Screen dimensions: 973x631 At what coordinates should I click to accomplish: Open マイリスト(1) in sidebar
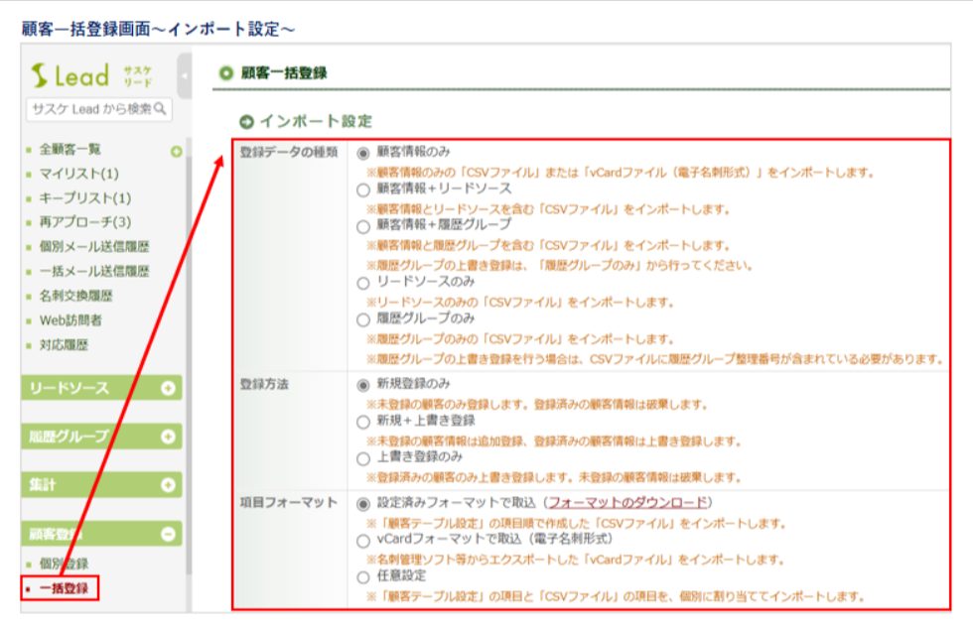[78, 174]
